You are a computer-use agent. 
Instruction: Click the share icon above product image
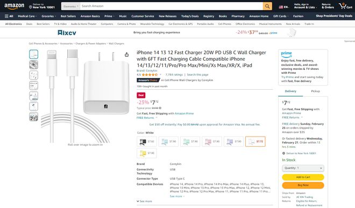tap(126, 54)
